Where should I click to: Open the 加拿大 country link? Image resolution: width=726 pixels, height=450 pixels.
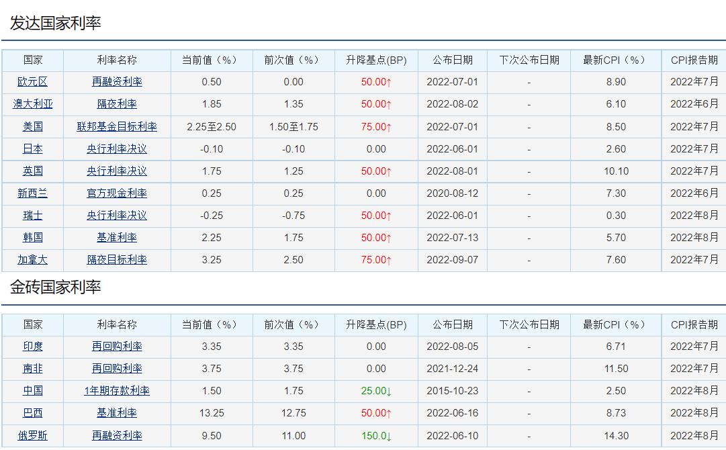click(32, 260)
